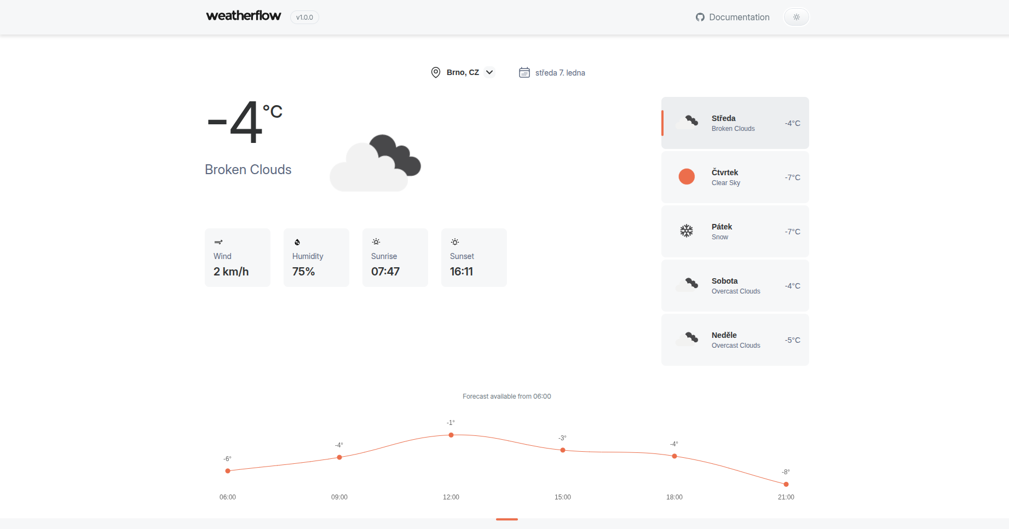
Task: Toggle the theme switch in the top right
Action: [797, 17]
